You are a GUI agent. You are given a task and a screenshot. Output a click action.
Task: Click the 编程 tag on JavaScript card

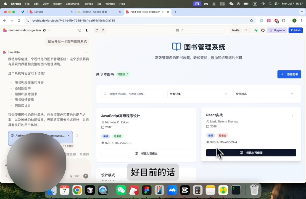click(105, 136)
